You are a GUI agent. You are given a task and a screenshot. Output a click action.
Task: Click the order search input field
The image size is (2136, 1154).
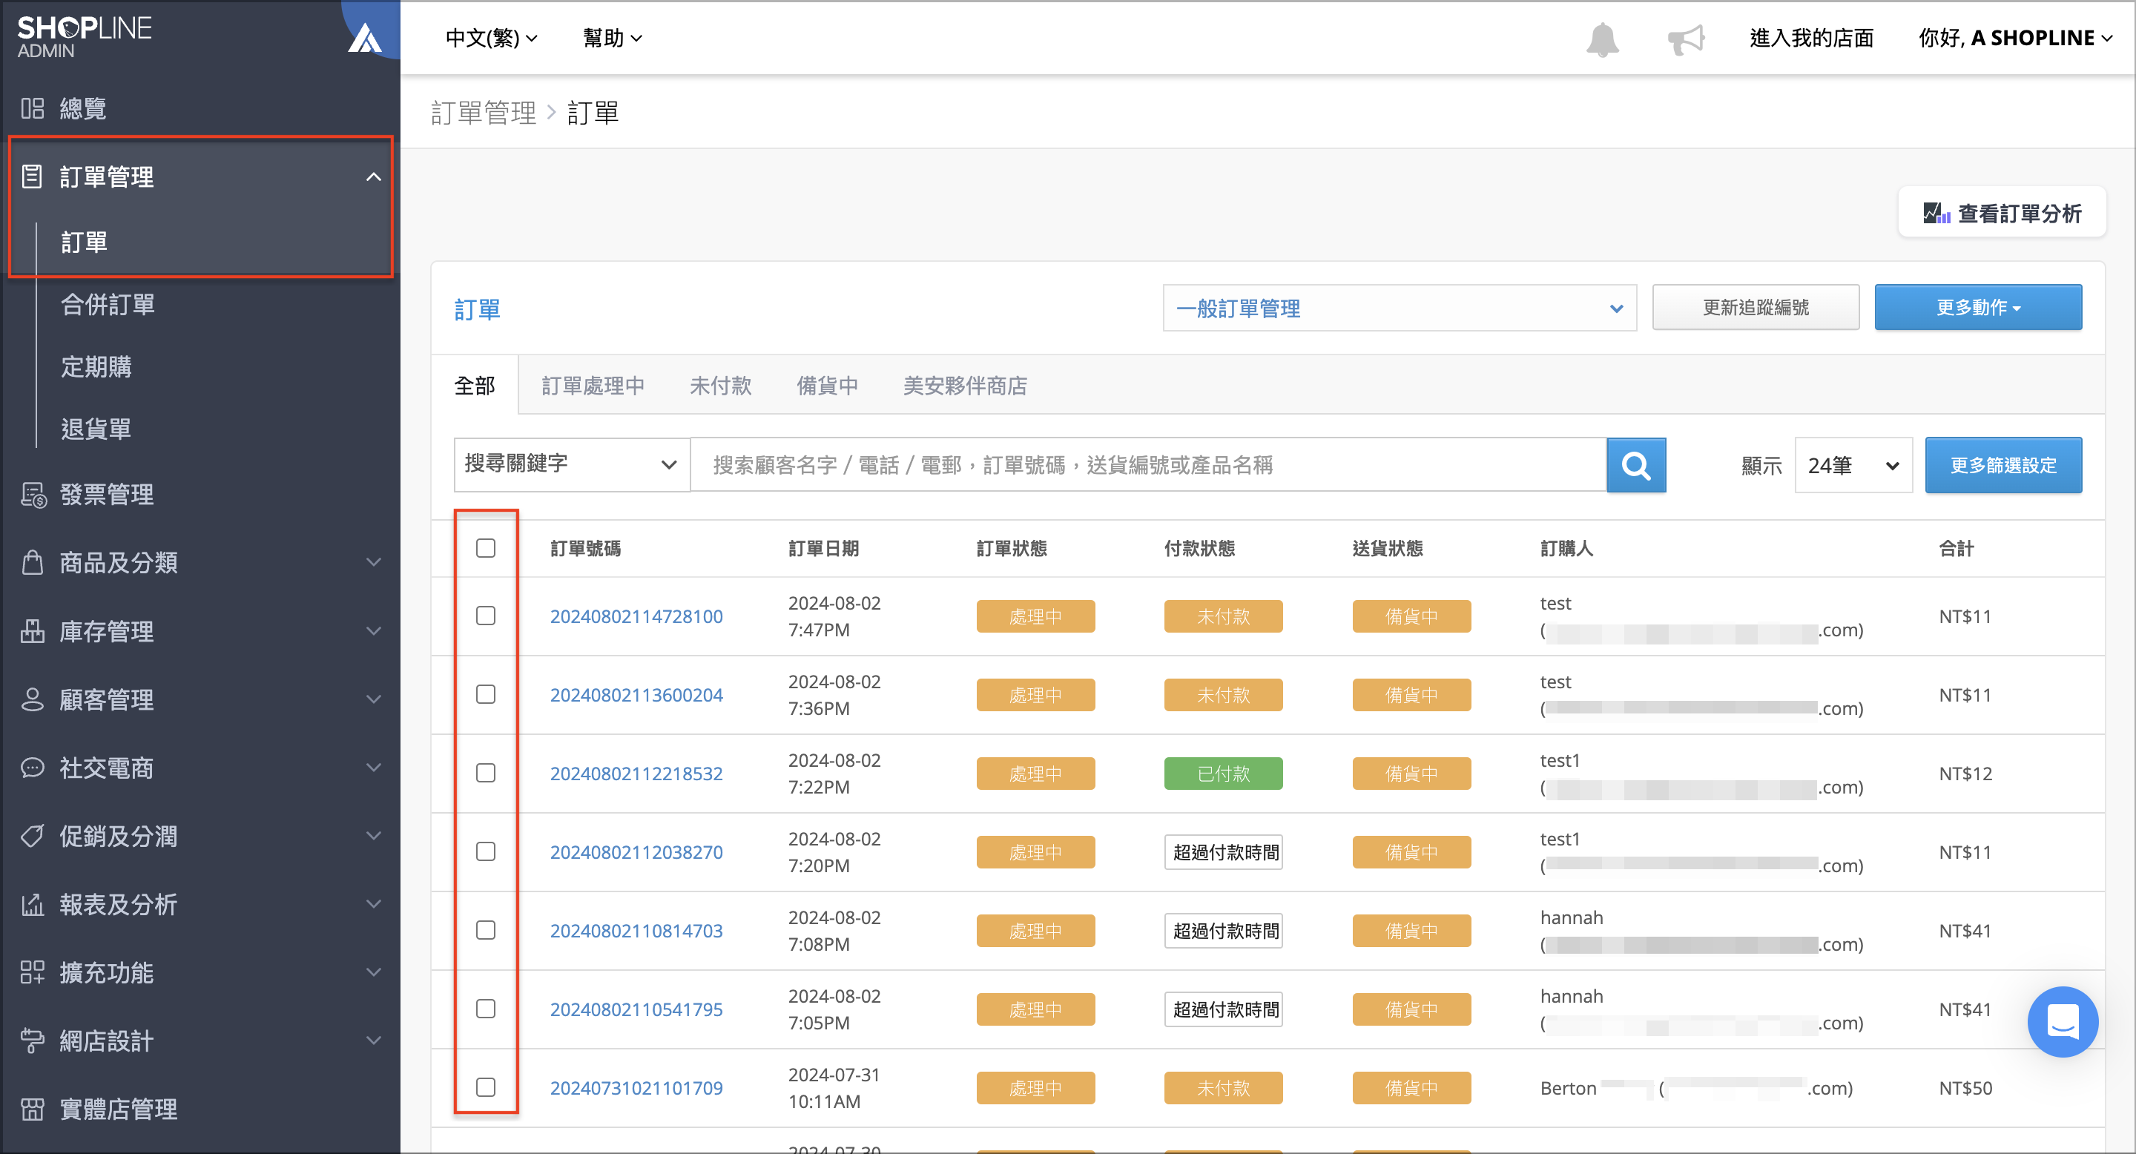click(x=1147, y=465)
